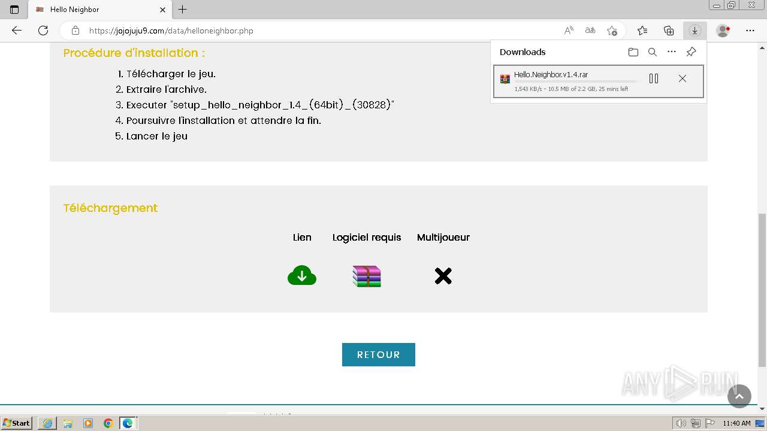Launch Chrome from the taskbar

(108, 423)
